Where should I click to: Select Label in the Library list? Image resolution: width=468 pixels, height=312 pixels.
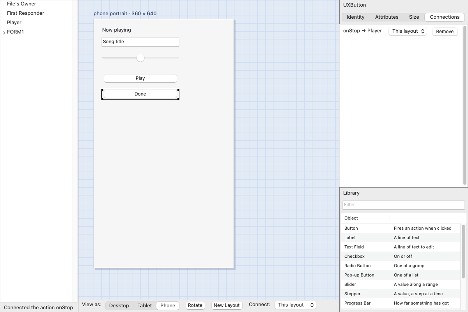(x=401, y=238)
